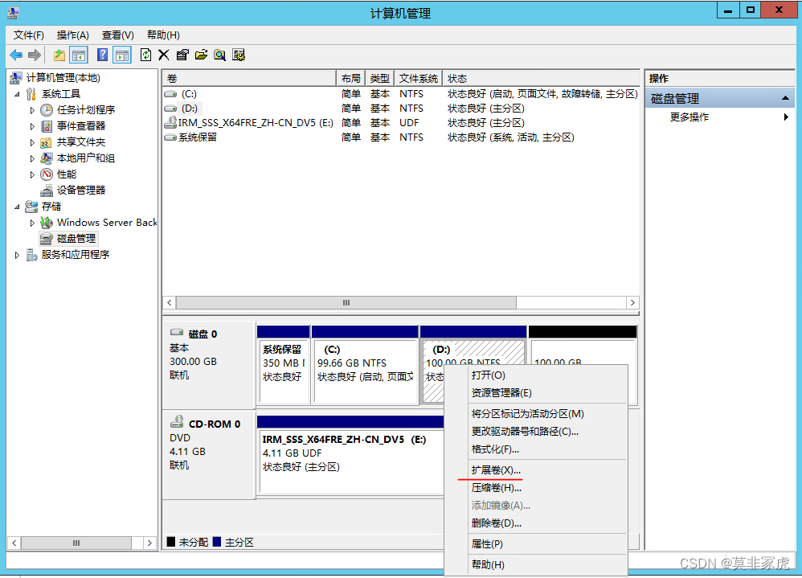Sort by the 类型 column header

(x=380, y=78)
